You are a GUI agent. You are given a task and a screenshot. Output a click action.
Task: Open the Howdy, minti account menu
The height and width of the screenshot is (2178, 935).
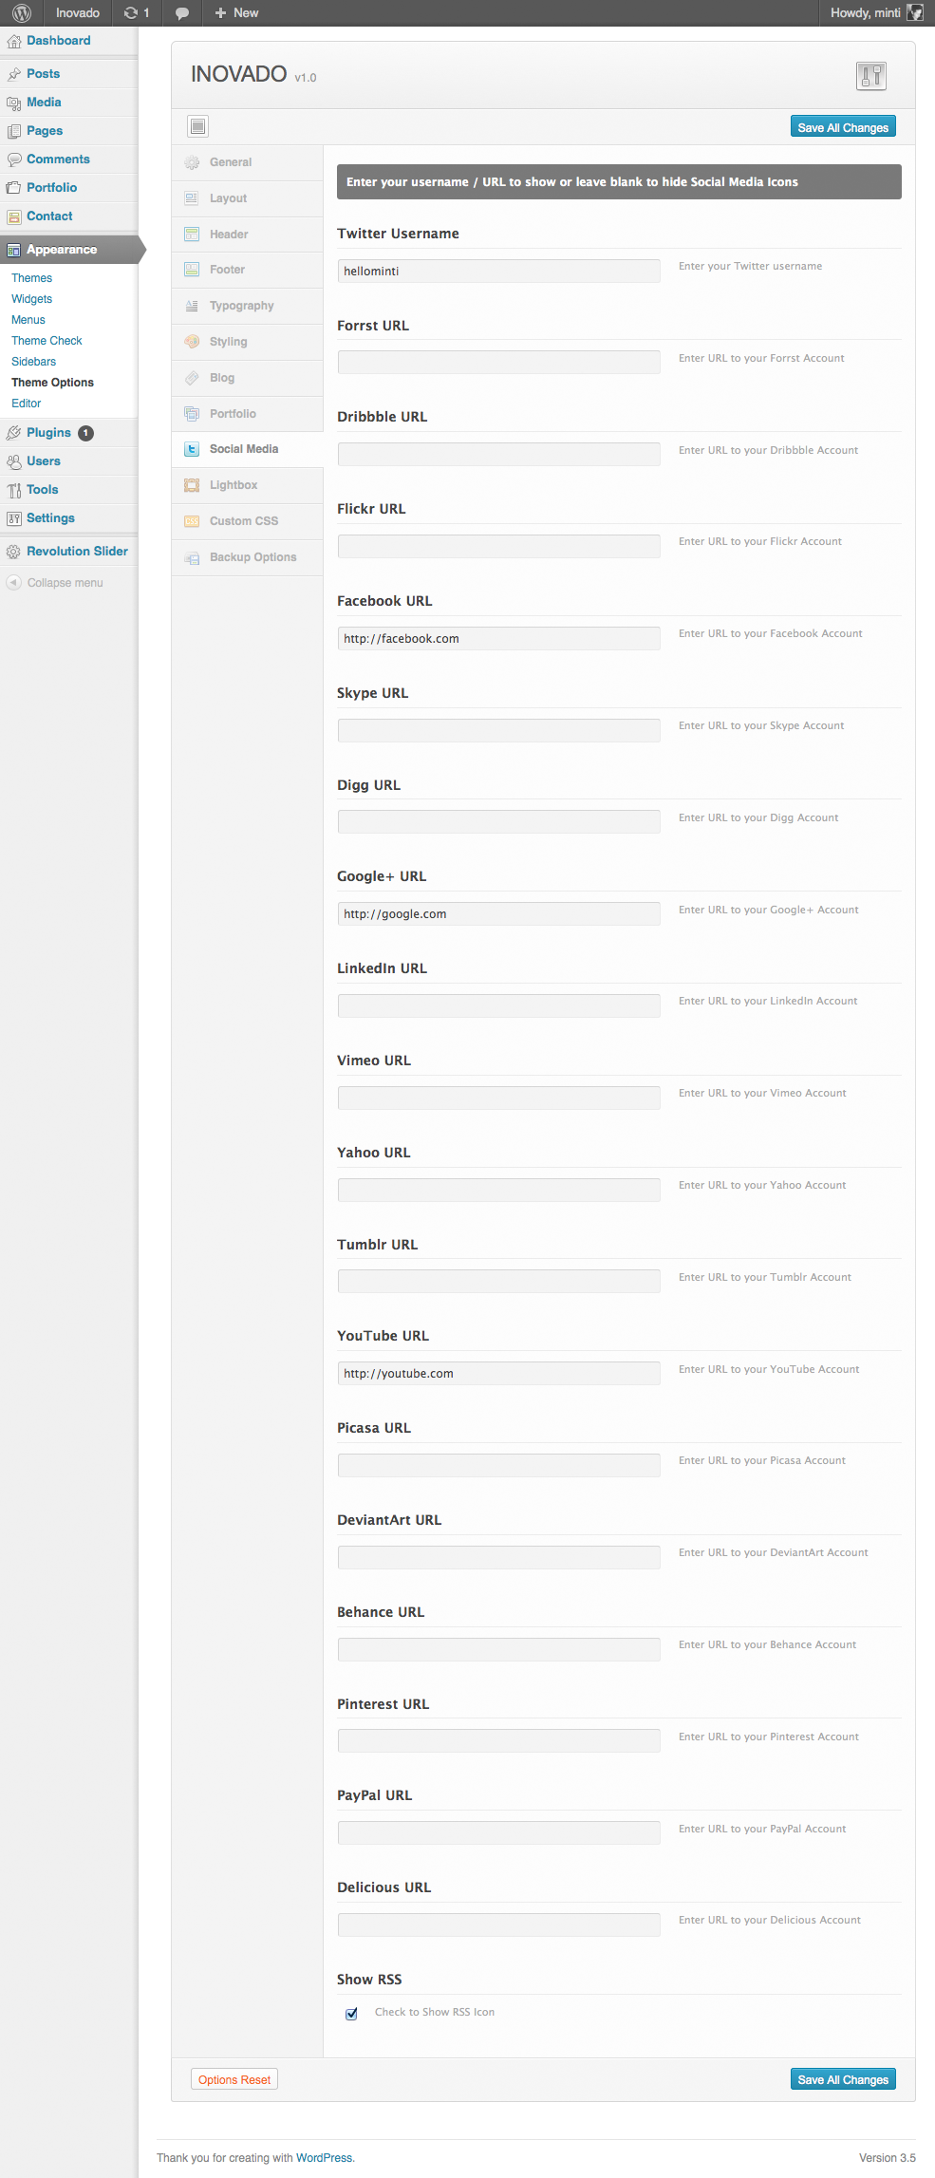(865, 13)
